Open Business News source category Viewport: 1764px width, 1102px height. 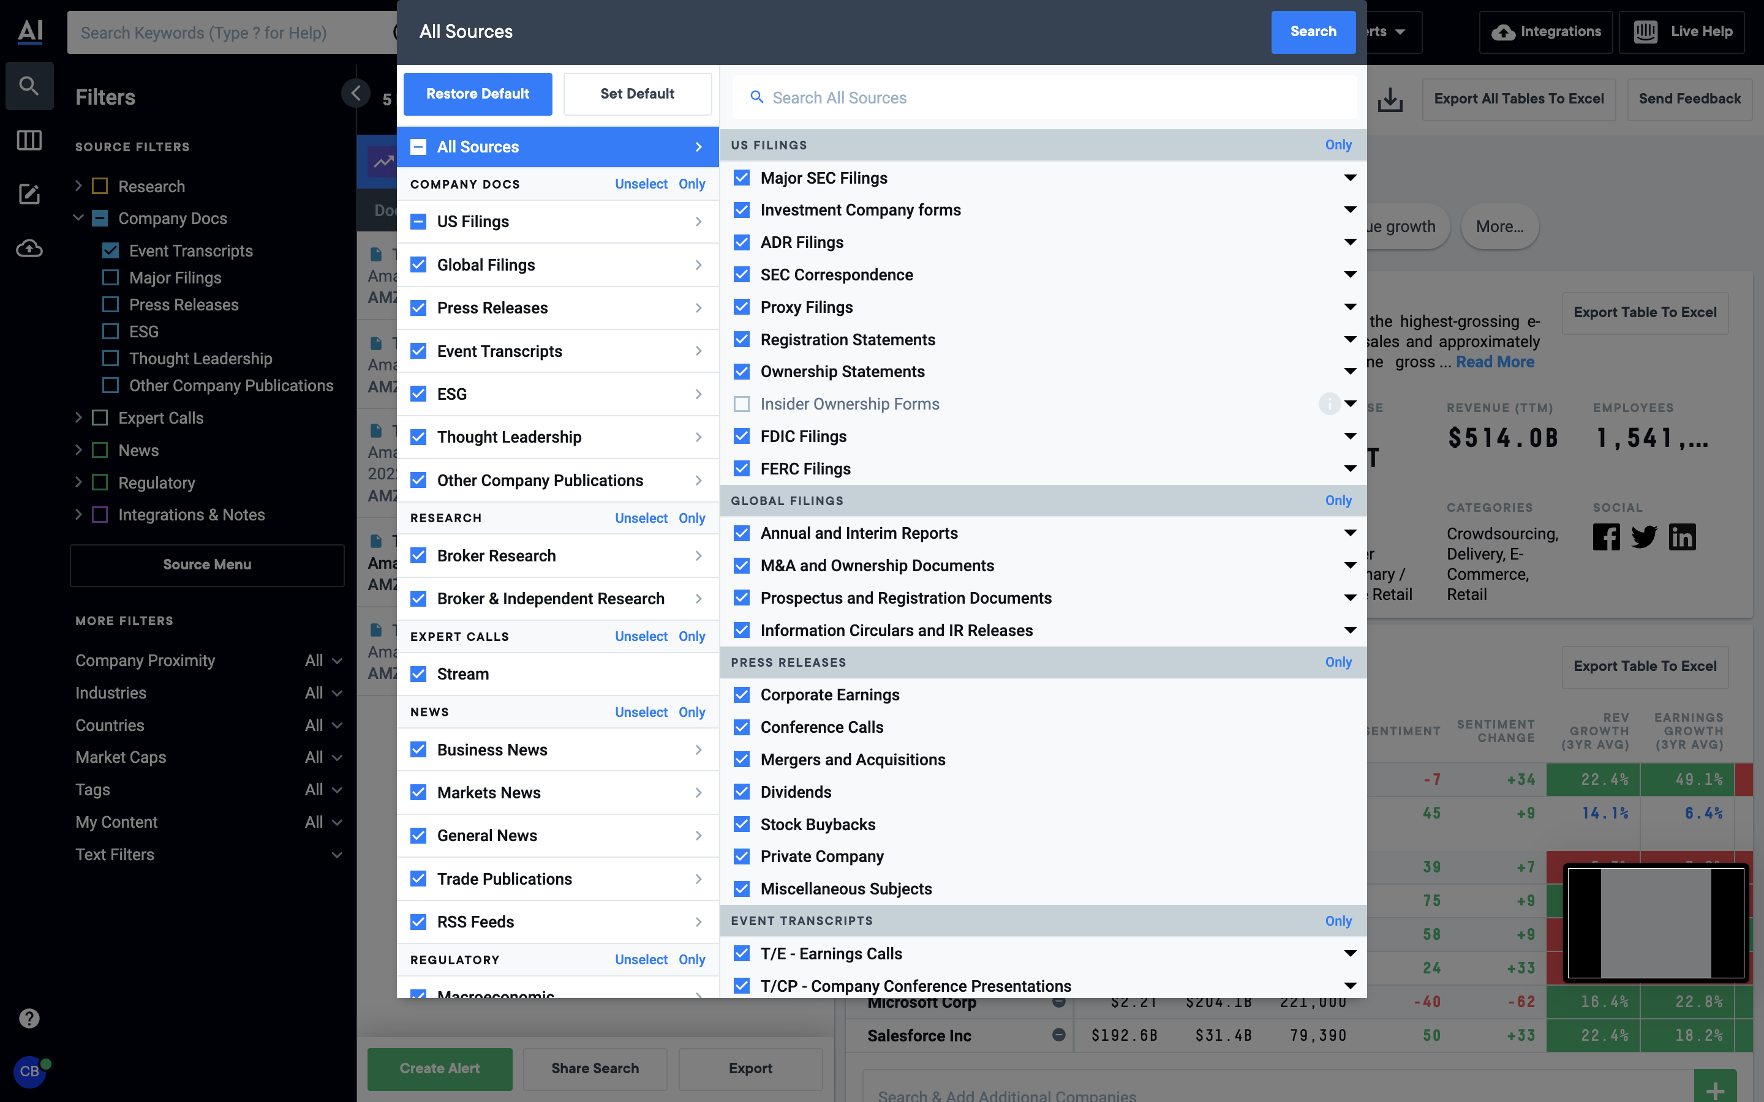(x=559, y=749)
